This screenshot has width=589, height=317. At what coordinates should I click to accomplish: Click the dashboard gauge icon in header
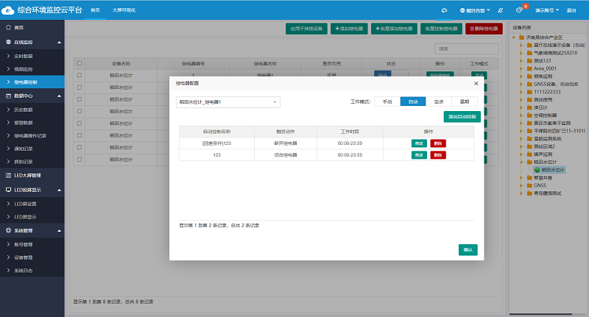click(444, 11)
